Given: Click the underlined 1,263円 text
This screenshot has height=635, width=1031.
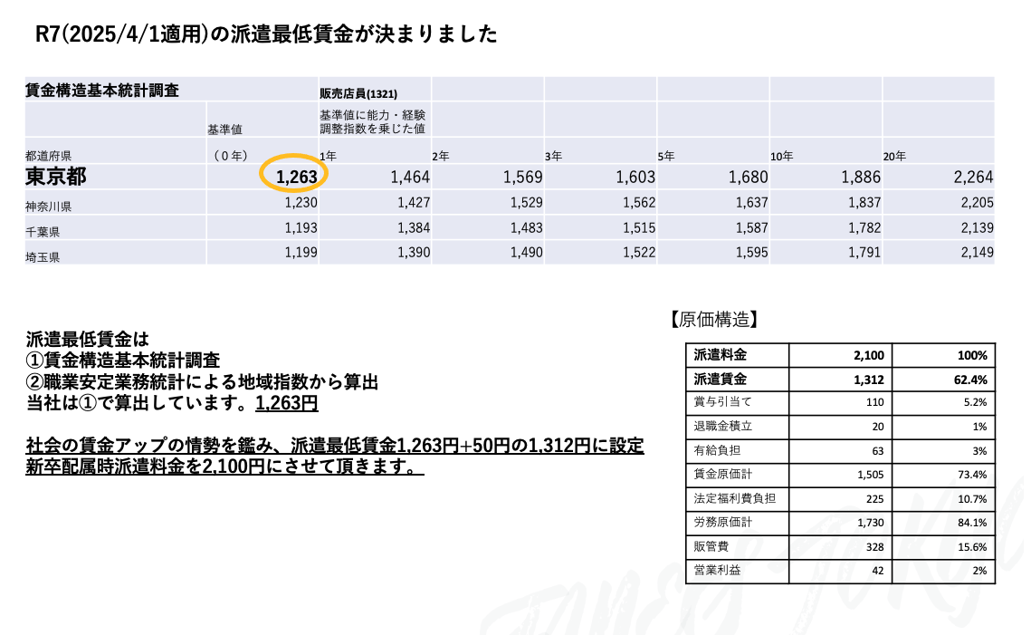Looking at the screenshot, I should (x=287, y=403).
